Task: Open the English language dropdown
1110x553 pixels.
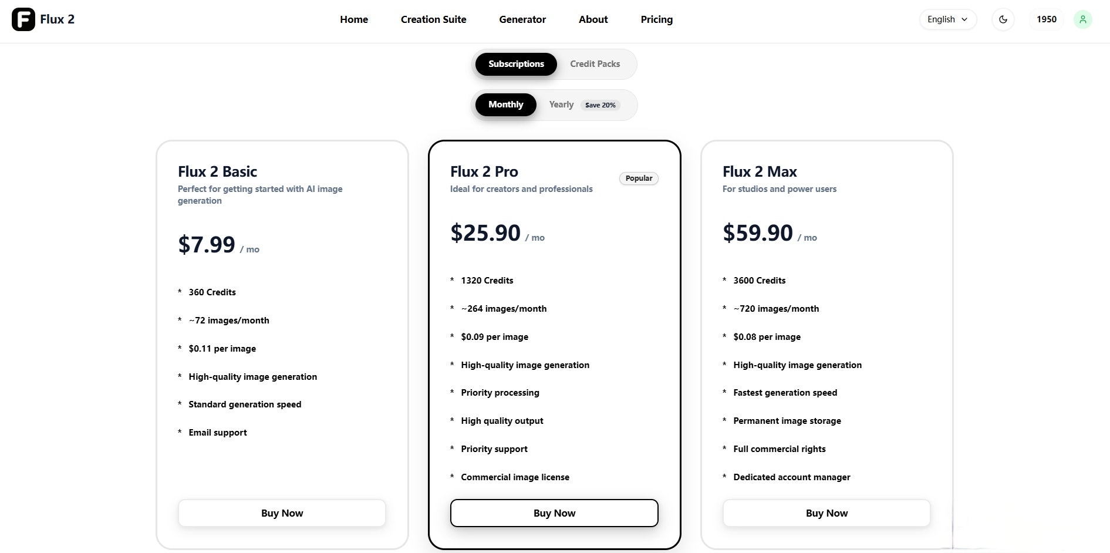Action: (x=947, y=19)
